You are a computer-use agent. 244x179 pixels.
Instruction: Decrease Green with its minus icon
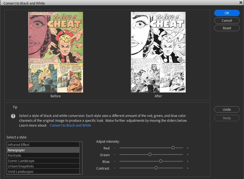[115, 155]
